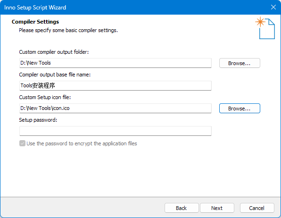Image resolution: width=281 pixels, height=218 pixels.
Task: Cancel the script wizard
Action: coord(257,208)
